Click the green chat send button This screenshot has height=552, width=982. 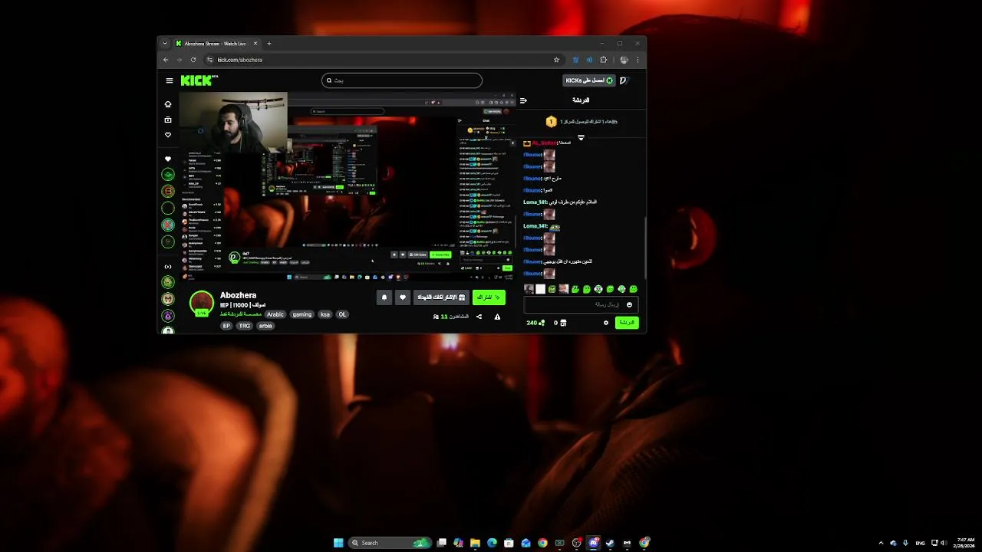[x=627, y=323]
